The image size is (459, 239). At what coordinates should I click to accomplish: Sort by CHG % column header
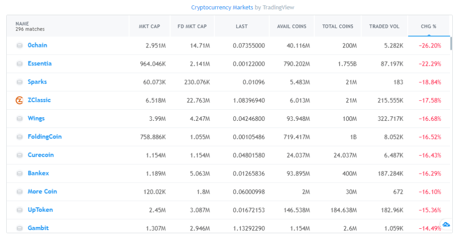429,26
